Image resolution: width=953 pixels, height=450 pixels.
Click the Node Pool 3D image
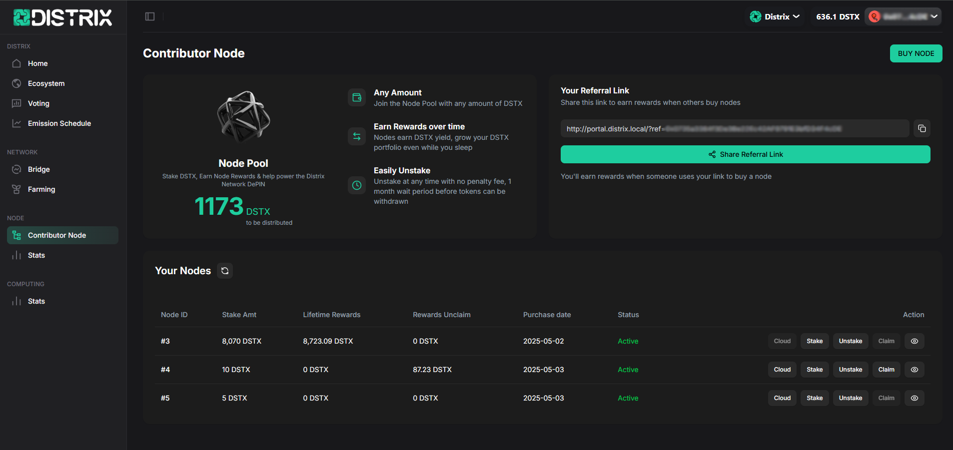(243, 118)
